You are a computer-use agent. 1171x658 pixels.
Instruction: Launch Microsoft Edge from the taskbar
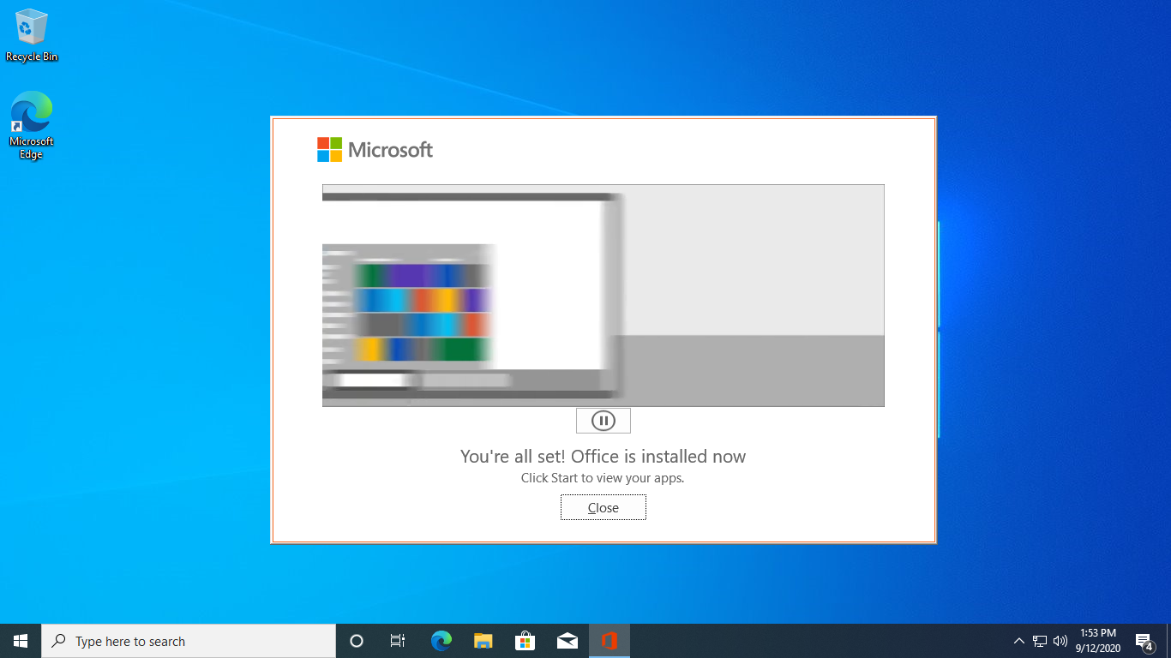(x=441, y=641)
